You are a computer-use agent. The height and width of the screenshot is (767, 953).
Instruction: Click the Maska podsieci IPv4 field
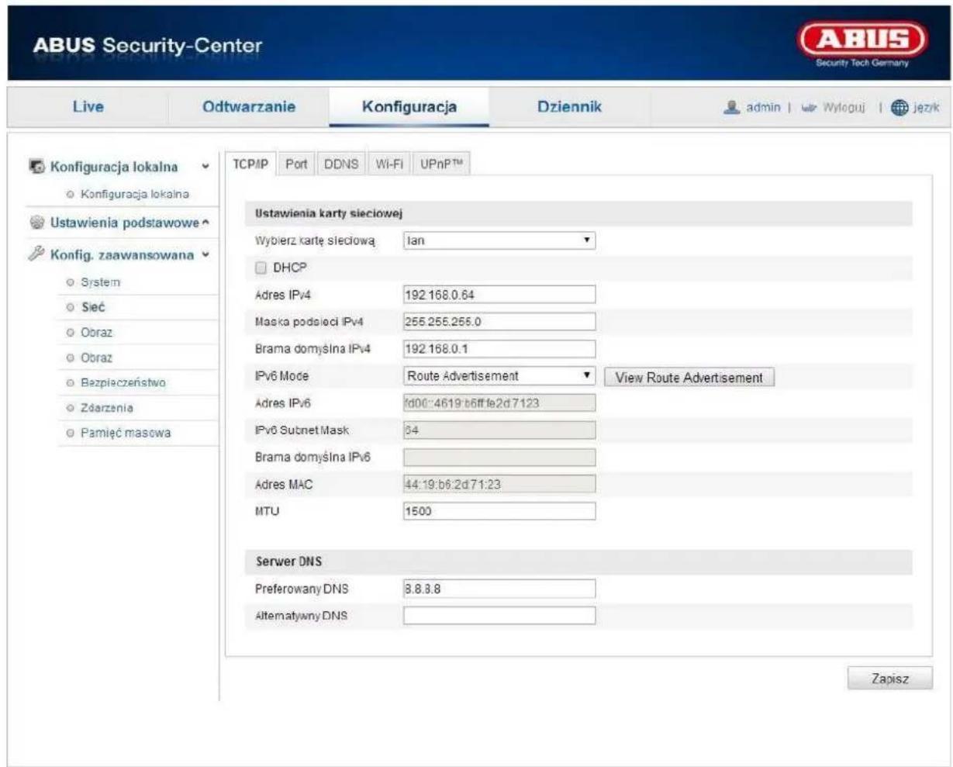499,322
